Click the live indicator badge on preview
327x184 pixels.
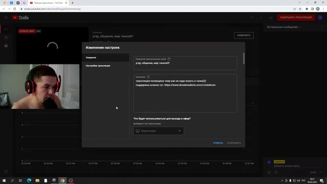click(x=27, y=31)
